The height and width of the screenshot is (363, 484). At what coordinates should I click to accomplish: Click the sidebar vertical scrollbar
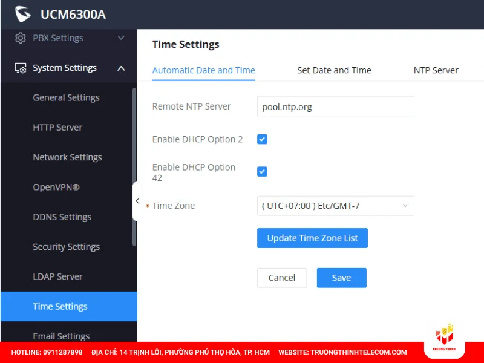pyautogui.click(x=134, y=167)
